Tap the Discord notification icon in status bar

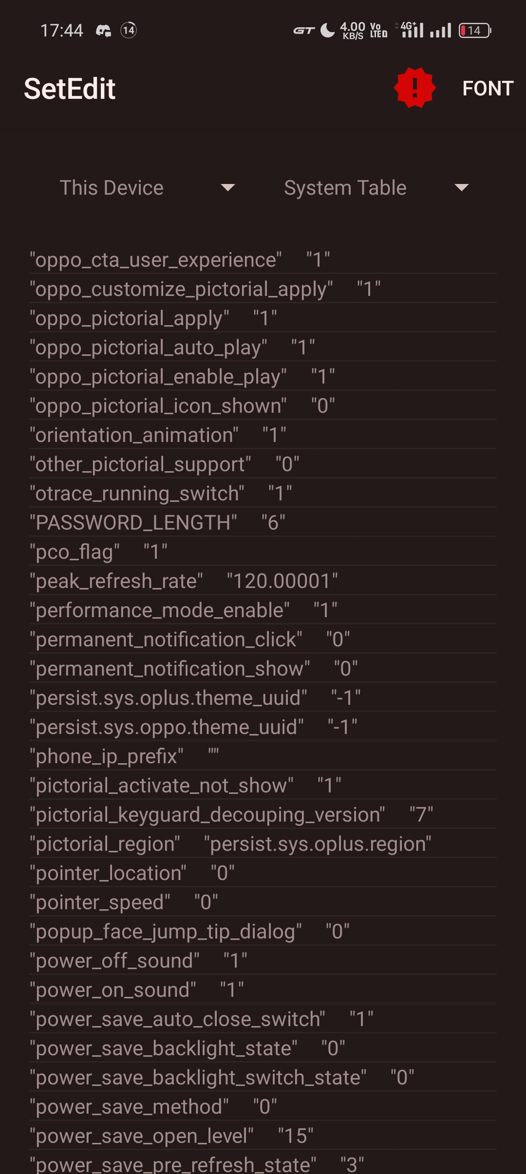103,31
